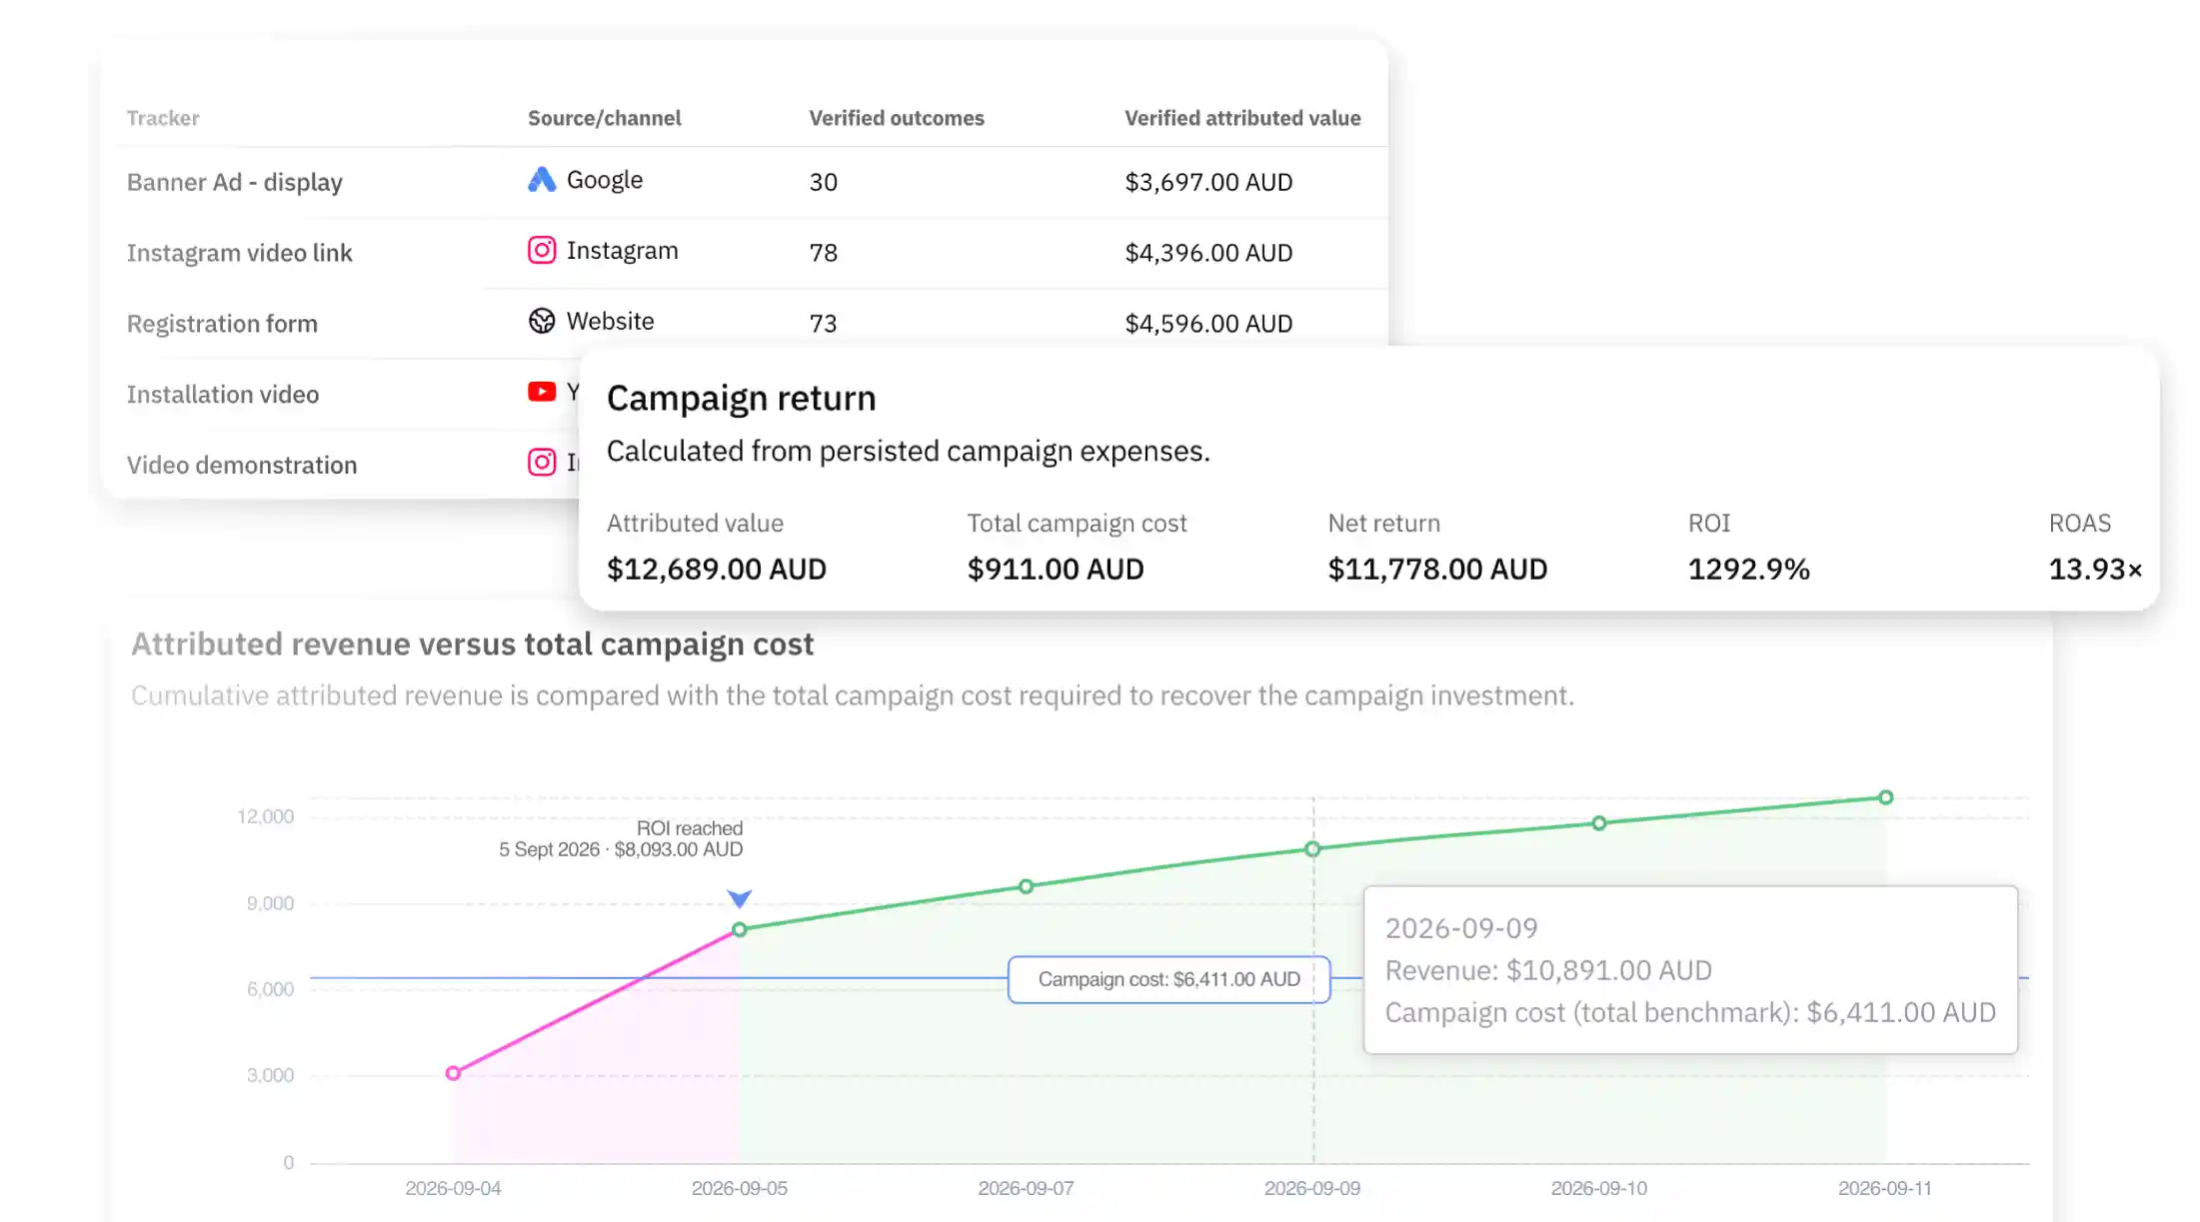Click the ROAS 13.93× figure
Screen dimensions: 2200x1222
pyautogui.click(x=2095, y=569)
